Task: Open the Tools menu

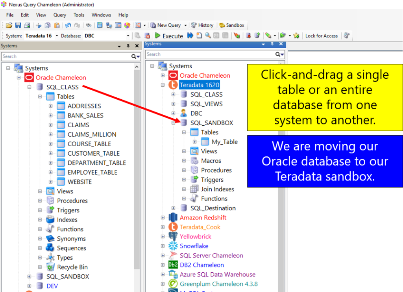Action: (x=79, y=15)
